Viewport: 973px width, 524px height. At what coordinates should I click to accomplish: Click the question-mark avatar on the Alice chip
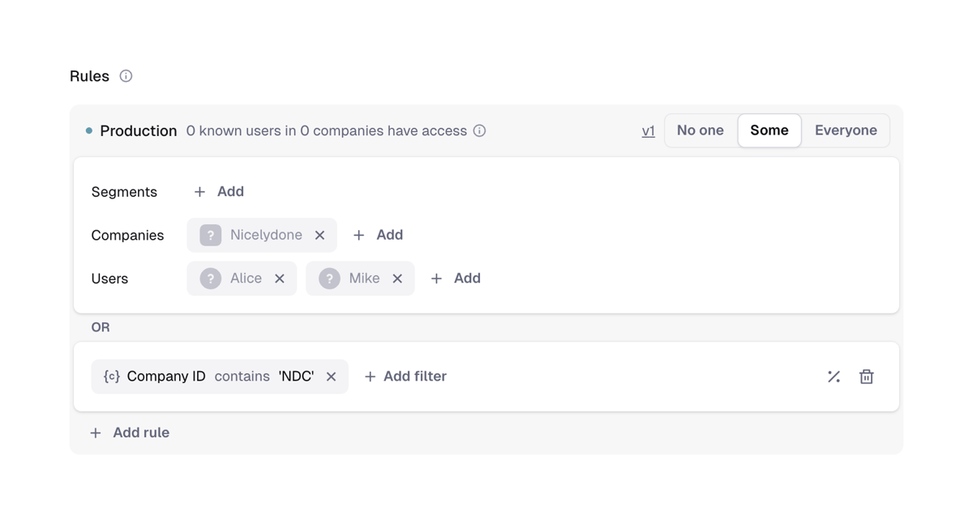click(x=209, y=278)
